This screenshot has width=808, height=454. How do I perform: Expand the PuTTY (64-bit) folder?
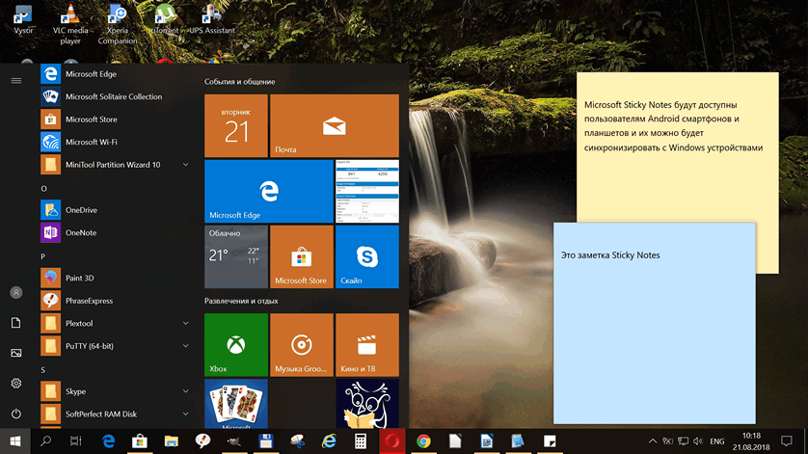point(185,346)
